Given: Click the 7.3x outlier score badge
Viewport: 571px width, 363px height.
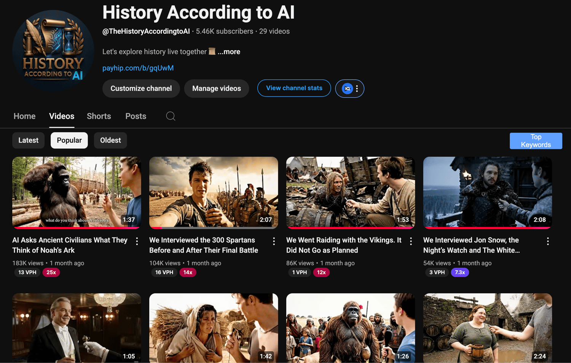Looking at the screenshot, I should click(460, 272).
